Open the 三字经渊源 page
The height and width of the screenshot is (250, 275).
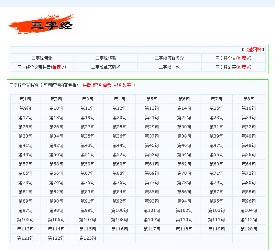pyautogui.click(x=42, y=58)
